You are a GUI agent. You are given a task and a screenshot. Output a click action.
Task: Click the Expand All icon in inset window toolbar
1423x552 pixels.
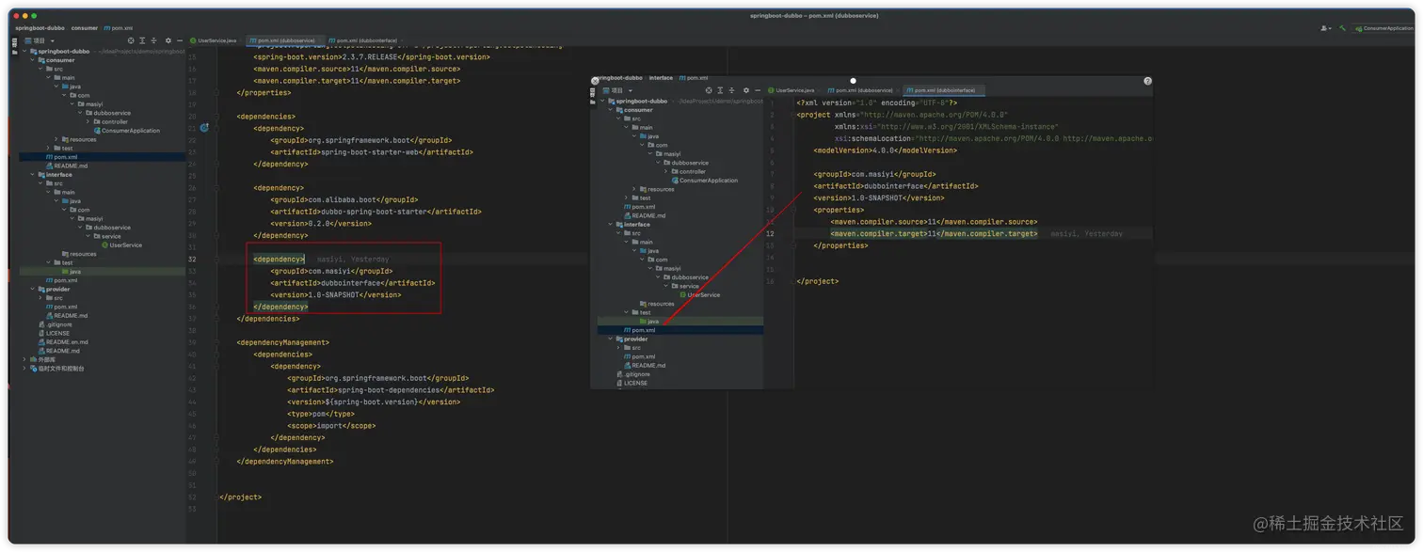(x=720, y=90)
